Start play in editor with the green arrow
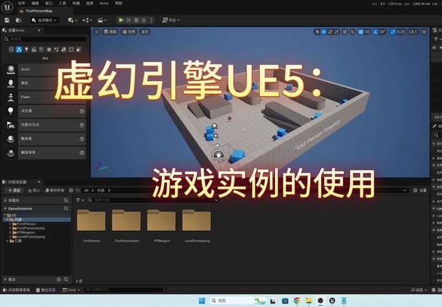 click(x=121, y=20)
